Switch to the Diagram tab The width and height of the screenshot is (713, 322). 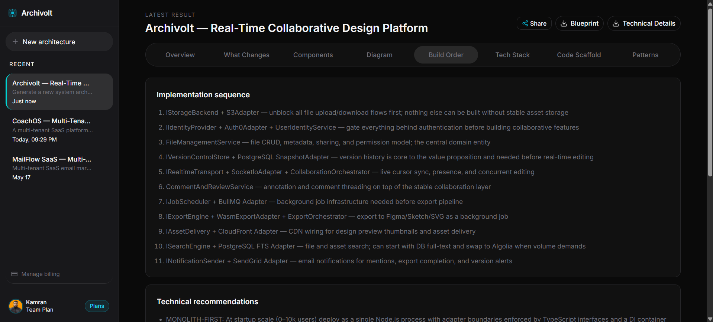[380, 55]
